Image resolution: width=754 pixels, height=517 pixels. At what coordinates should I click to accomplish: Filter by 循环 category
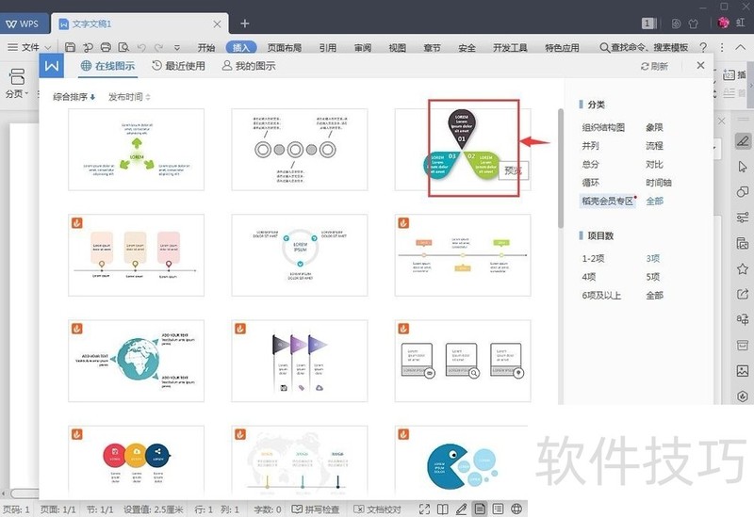590,183
